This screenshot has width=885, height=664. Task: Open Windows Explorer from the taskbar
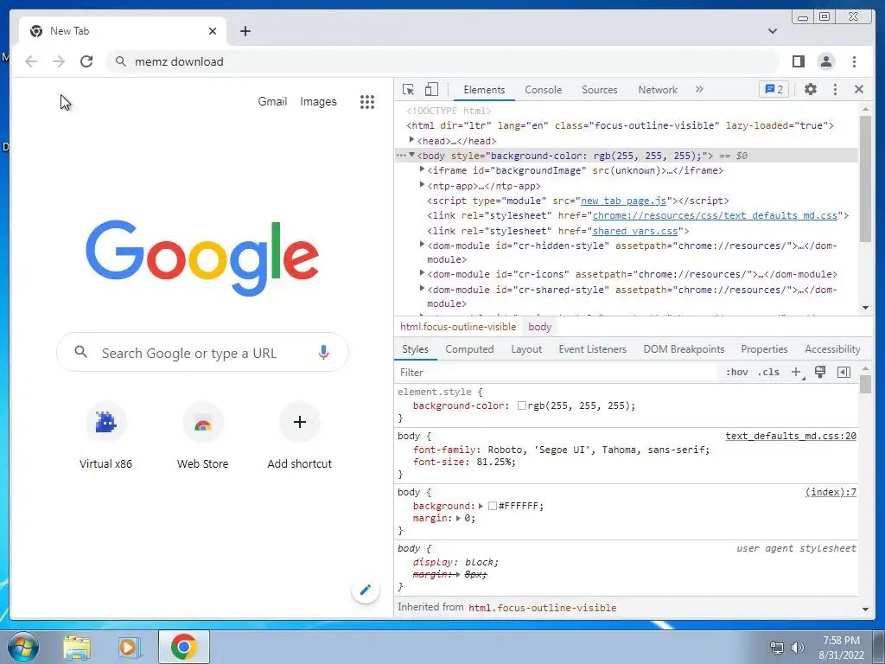point(76,648)
